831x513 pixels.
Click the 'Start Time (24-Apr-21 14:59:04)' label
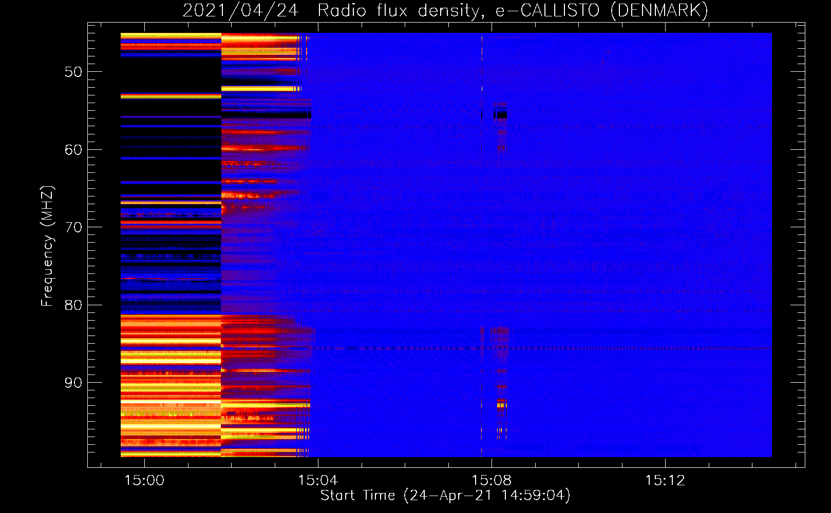click(x=445, y=496)
